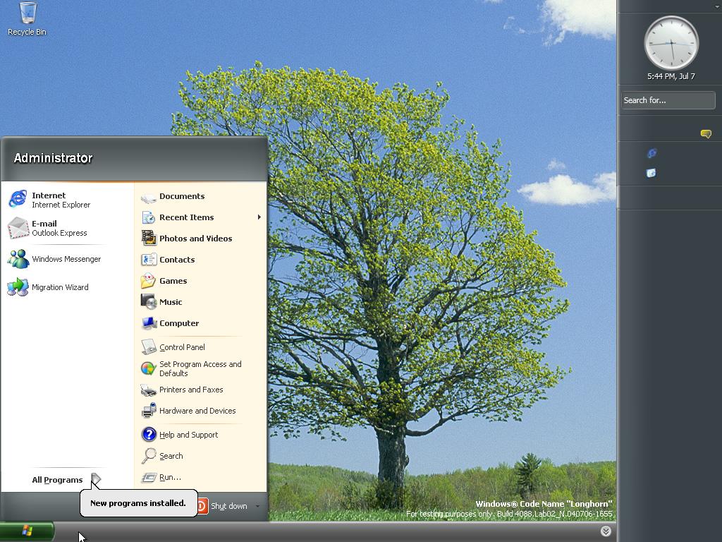Select Printers and Faxes menu text

click(191, 390)
